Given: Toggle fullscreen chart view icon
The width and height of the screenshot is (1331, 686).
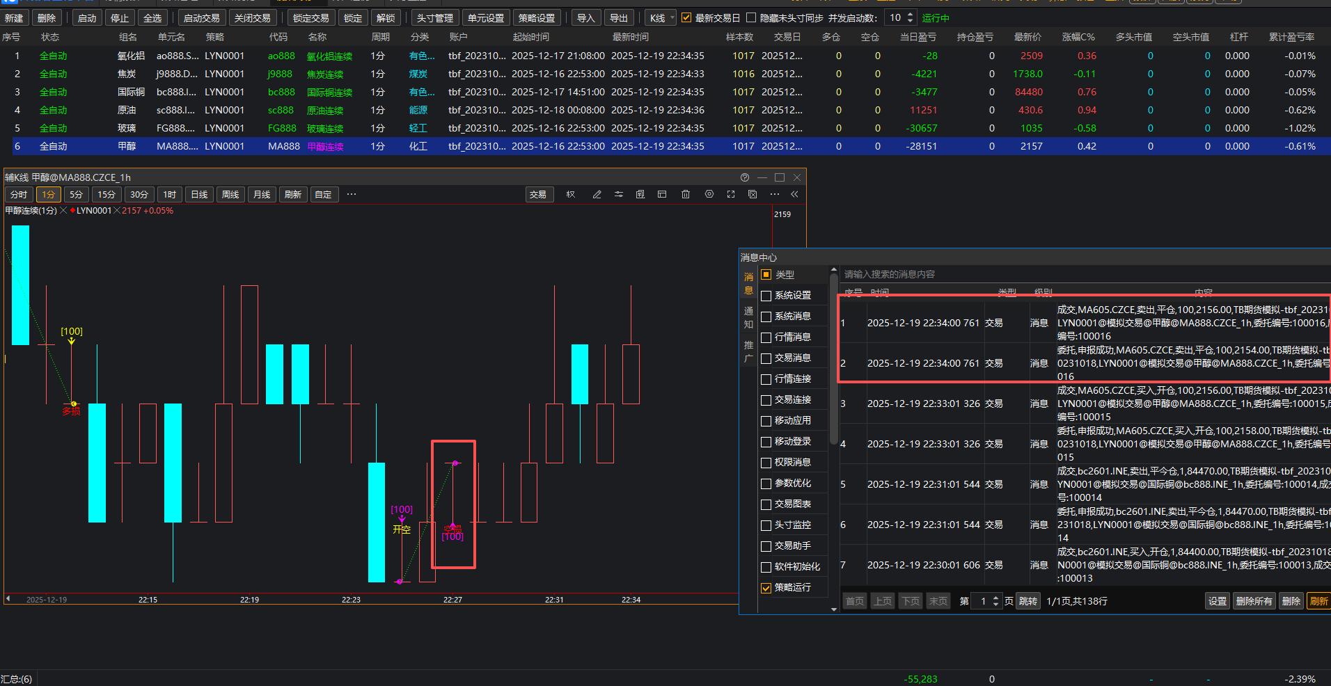Looking at the screenshot, I should (x=730, y=195).
